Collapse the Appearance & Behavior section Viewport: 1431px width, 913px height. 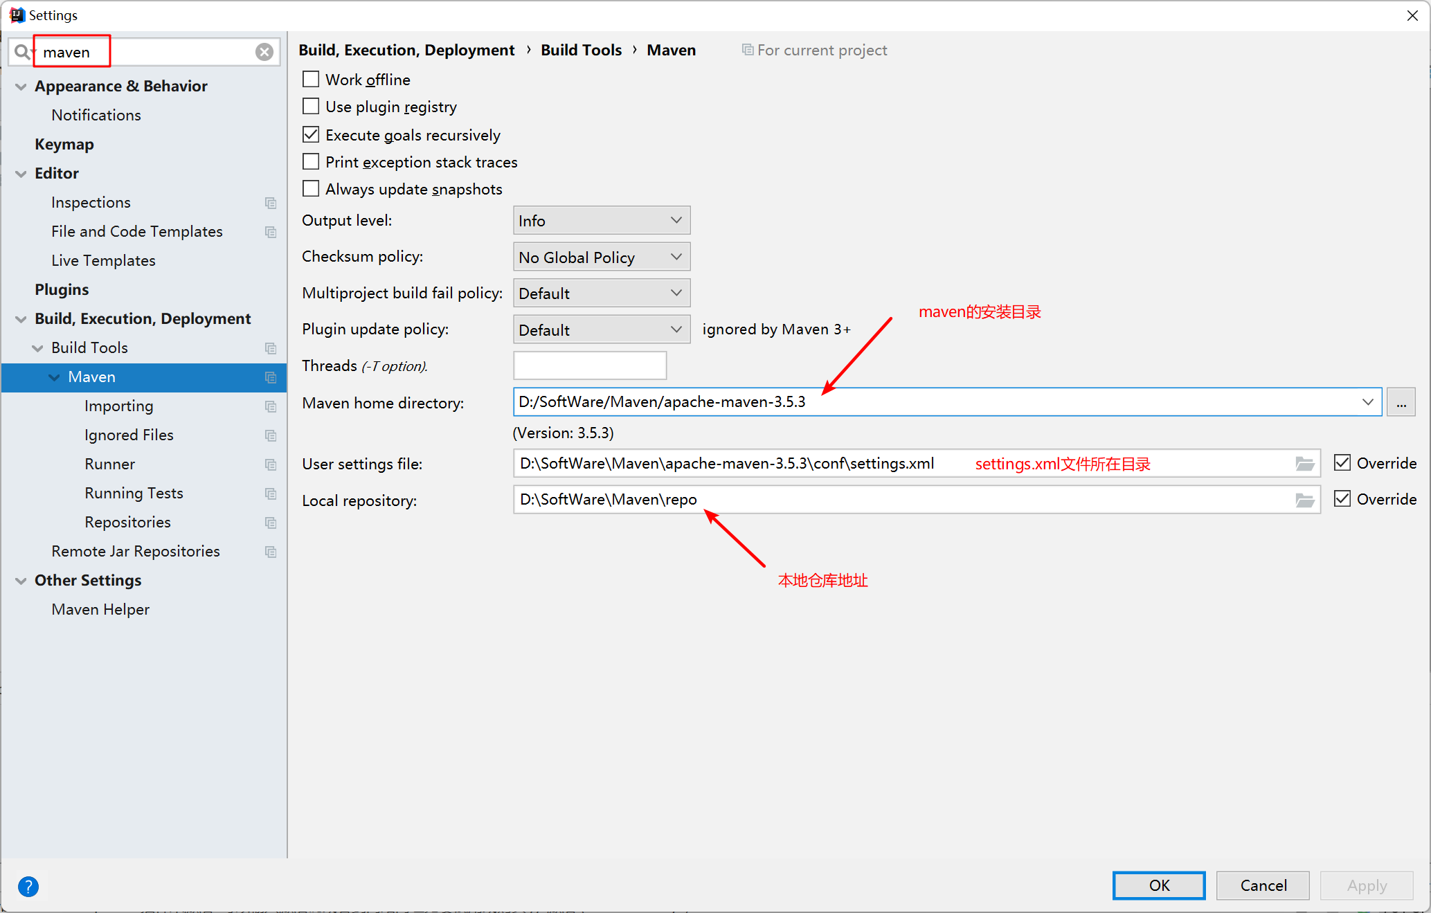21,87
